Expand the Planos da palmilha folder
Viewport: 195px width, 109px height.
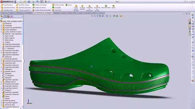2,59
